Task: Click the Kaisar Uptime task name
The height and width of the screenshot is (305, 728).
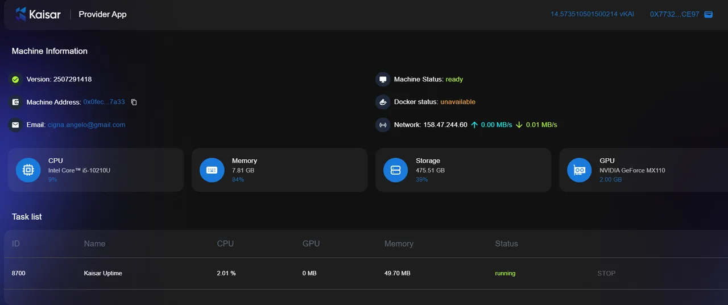Action: pos(103,274)
